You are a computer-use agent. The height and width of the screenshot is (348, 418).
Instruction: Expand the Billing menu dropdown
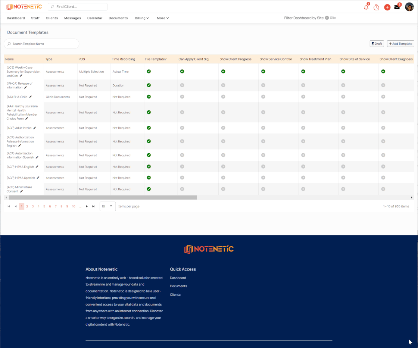pyautogui.click(x=142, y=18)
